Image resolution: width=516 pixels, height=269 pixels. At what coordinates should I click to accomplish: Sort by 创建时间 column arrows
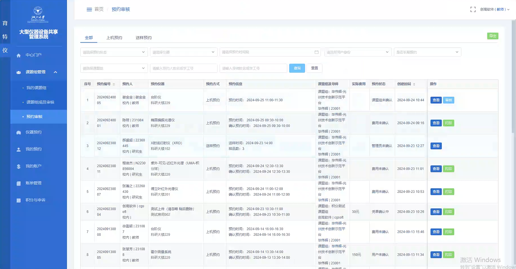[414, 84]
